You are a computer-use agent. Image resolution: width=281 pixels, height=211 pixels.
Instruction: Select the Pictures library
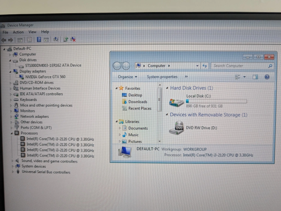tap(135, 141)
